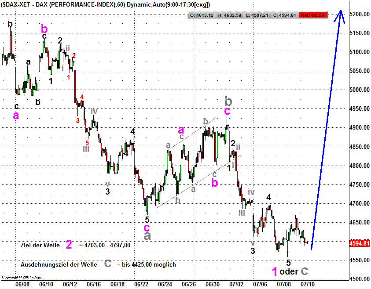Click the large gray "a" wave label
This screenshot has width=371, height=289.
click(x=147, y=236)
